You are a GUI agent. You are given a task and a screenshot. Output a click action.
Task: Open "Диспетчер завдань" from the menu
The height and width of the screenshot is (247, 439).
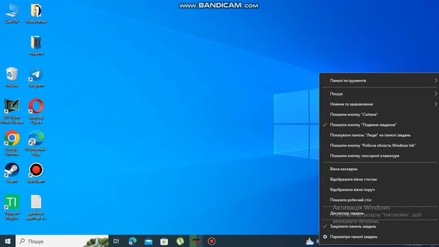[379, 213]
